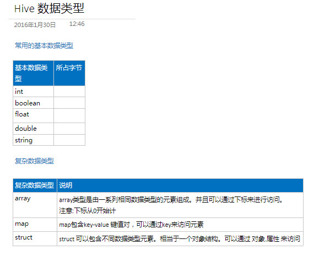The image size is (330, 255).
Task: Click the empty bytes cell beside 'float'
Action: pyautogui.click(x=69, y=115)
